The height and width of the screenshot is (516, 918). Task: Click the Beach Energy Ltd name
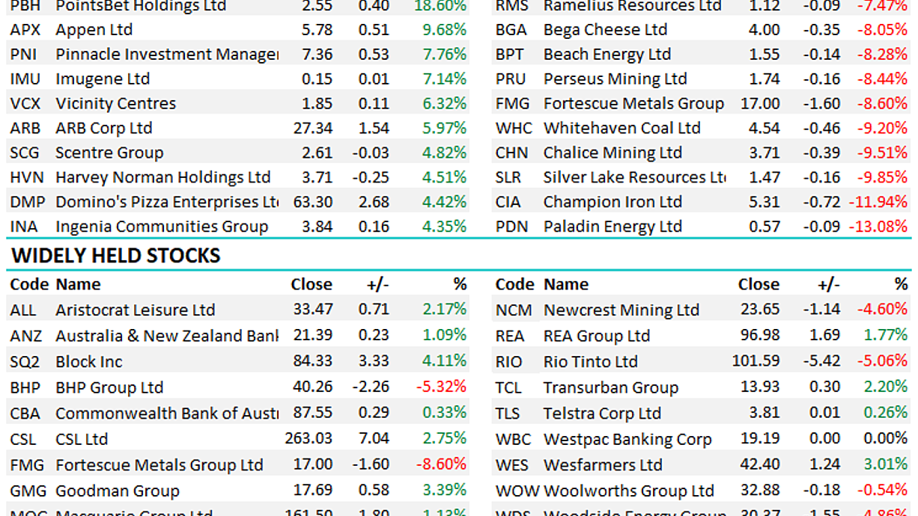[x=607, y=55]
